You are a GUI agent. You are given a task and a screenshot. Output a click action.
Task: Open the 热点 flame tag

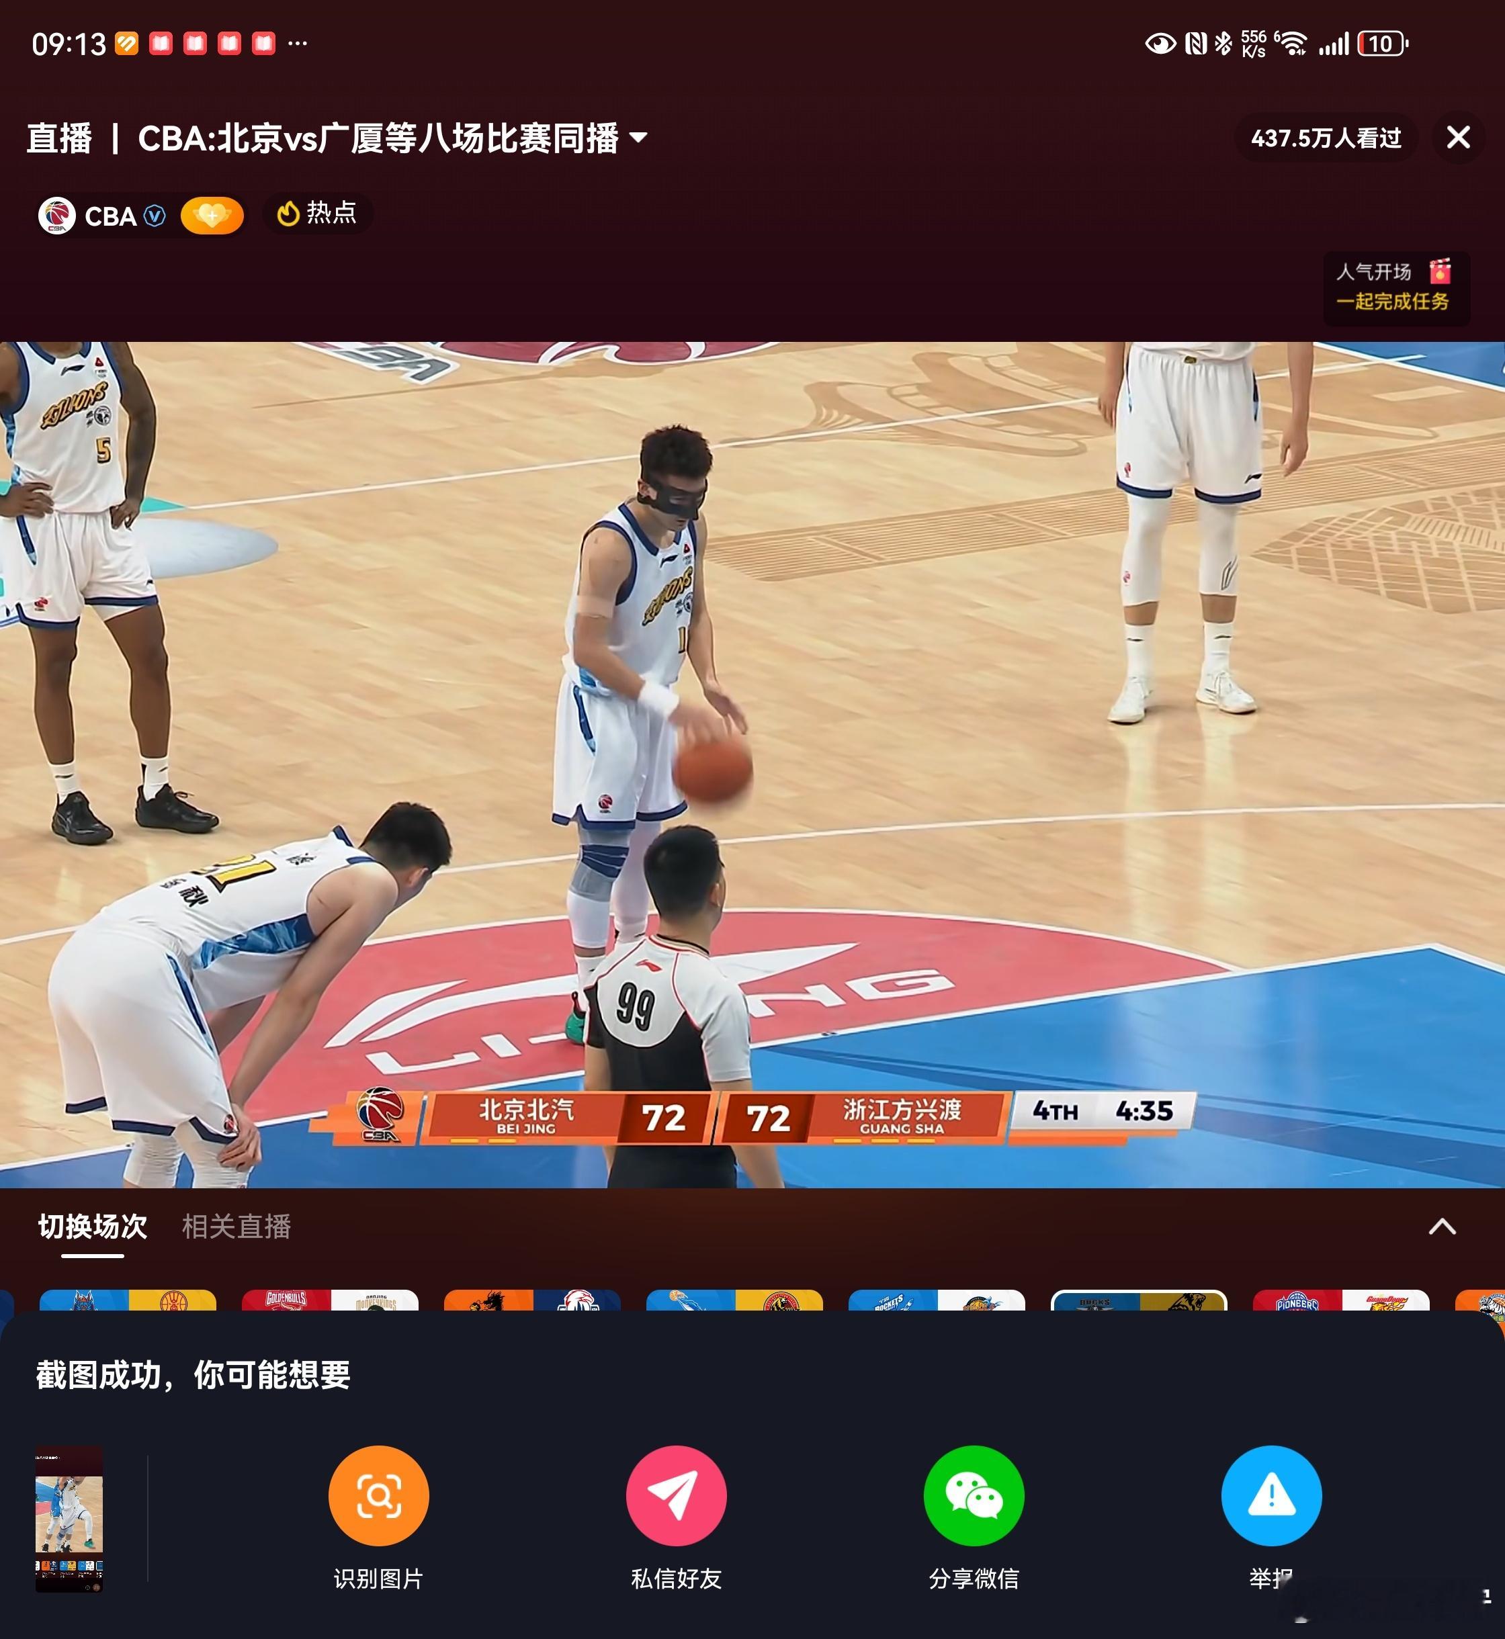(x=318, y=214)
